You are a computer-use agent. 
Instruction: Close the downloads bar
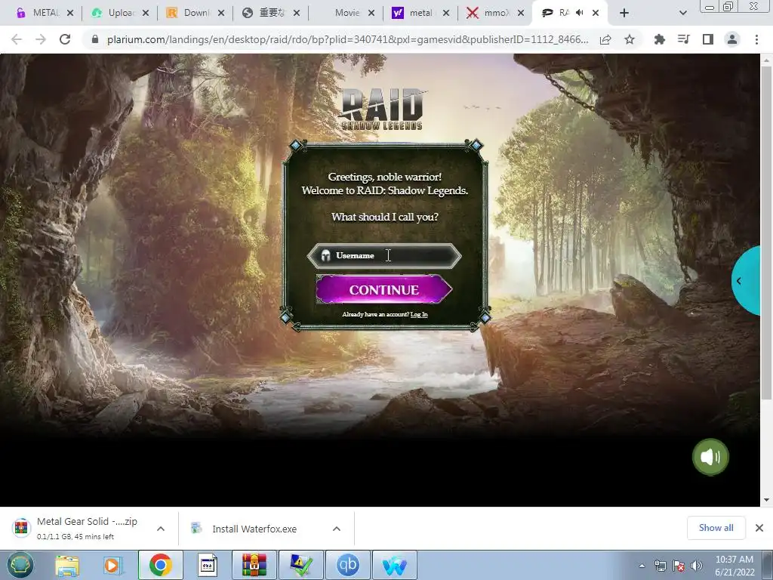pos(759,528)
